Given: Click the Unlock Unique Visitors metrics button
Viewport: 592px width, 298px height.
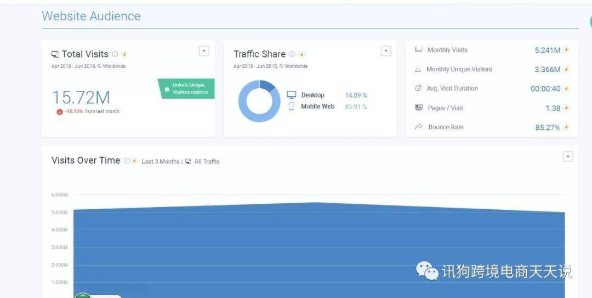Looking at the screenshot, I should click(186, 89).
